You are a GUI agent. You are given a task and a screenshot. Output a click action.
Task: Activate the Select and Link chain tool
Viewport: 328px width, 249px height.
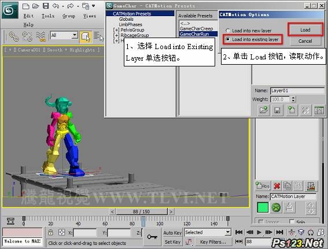coord(14,36)
